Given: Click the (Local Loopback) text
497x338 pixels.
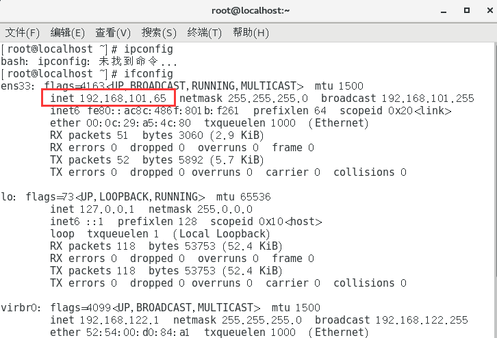Looking at the screenshot, I should tap(221, 234).
